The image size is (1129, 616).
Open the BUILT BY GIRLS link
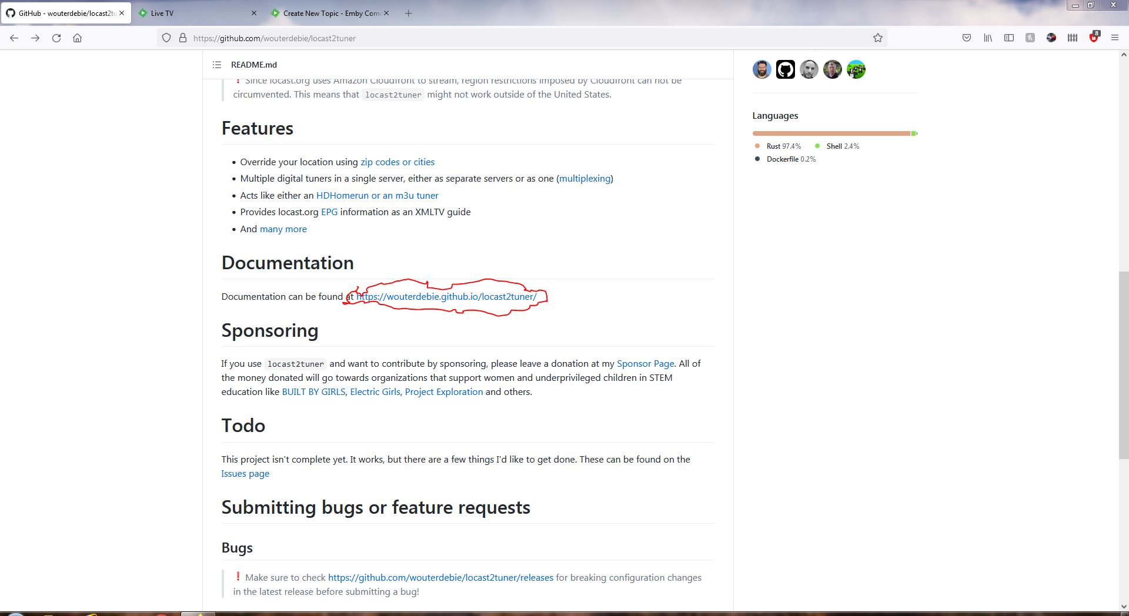pyautogui.click(x=313, y=392)
